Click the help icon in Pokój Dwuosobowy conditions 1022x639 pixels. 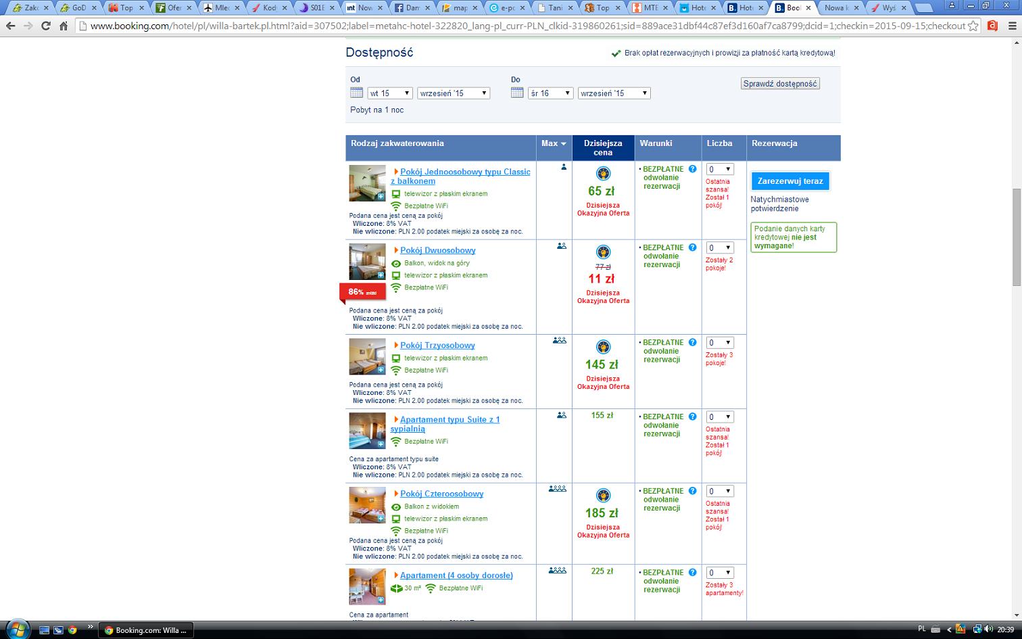(x=692, y=247)
